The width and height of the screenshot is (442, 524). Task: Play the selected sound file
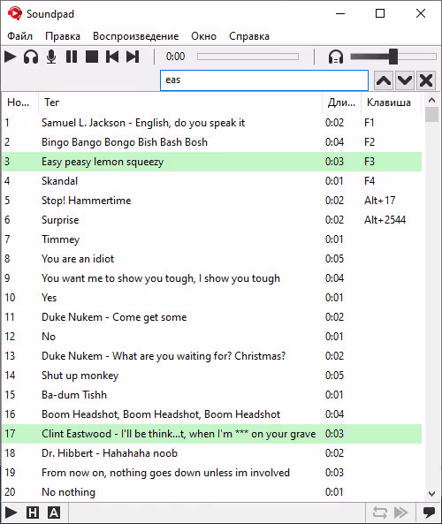pyautogui.click(x=10, y=57)
